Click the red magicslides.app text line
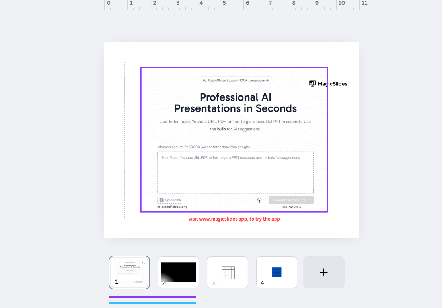442x308 pixels. click(x=234, y=219)
